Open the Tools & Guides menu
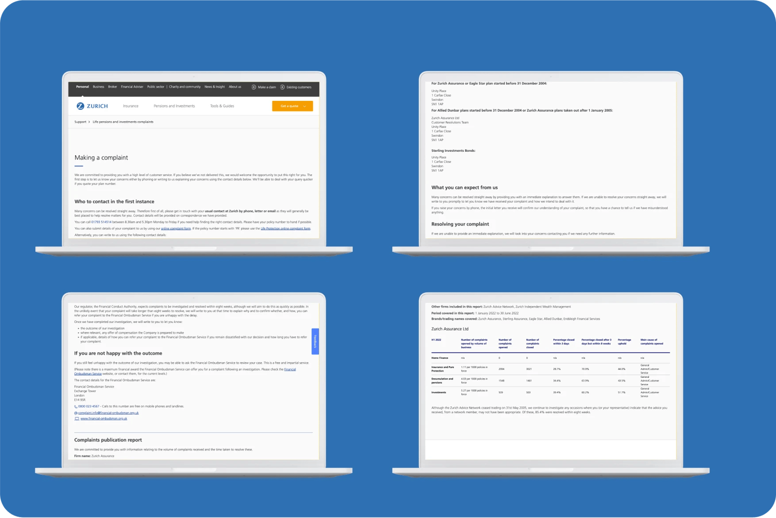Viewport: 776px width, 518px height. pyautogui.click(x=222, y=106)
